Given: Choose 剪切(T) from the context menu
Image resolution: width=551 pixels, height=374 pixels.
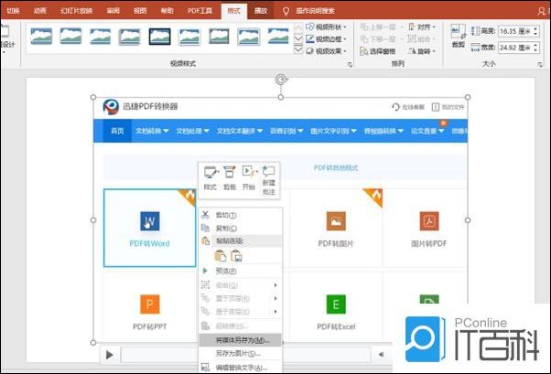Looking at the screenshot, I should coord(241,215).
